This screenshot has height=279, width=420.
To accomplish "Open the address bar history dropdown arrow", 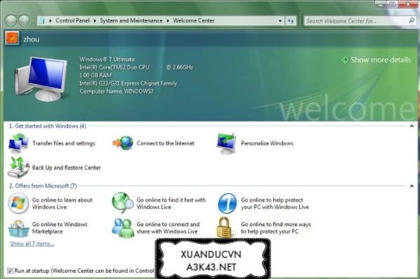I will pos(280,20).
